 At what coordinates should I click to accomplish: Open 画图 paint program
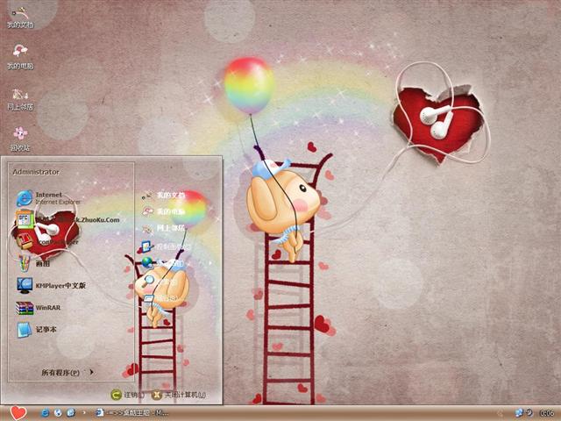click(x=34, y=263)
